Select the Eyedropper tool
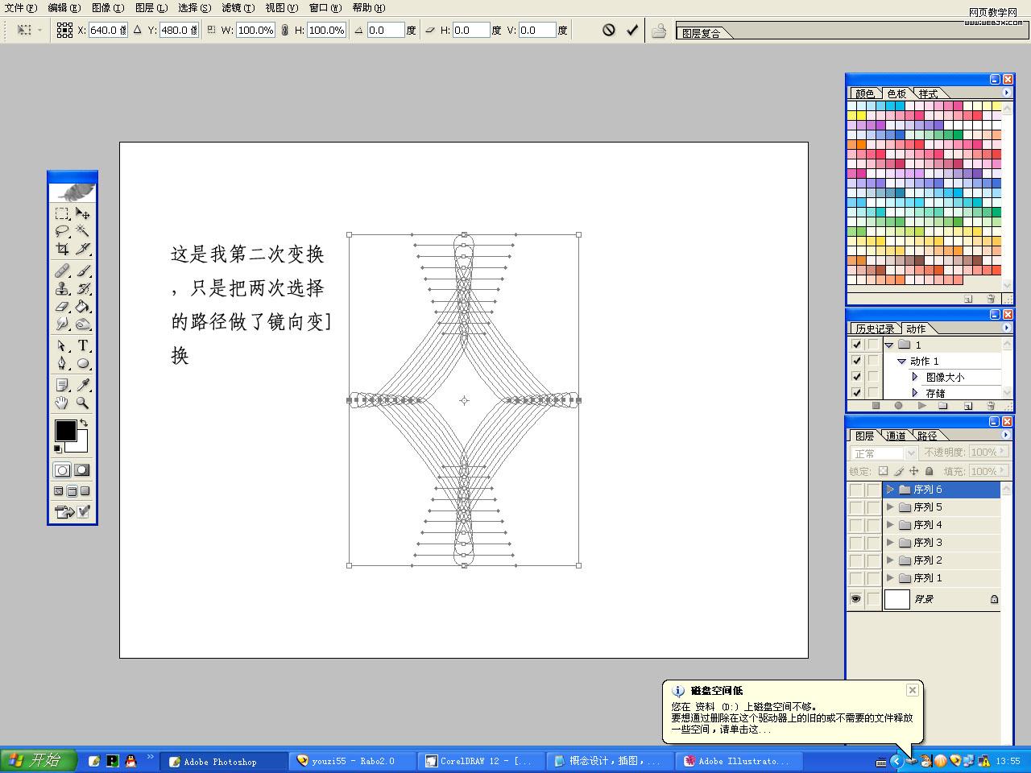The width and height of the screenshot is (1031, 773). tap(83, 386)
